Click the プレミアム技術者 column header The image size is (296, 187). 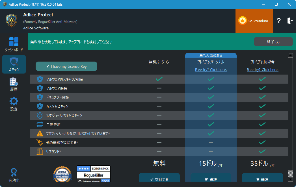tap(262, 62)
